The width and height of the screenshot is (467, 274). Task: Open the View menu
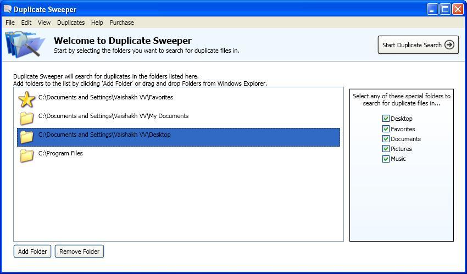[44, 23]
